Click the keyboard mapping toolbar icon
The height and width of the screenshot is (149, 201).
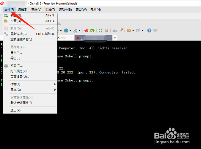[114, 31]
